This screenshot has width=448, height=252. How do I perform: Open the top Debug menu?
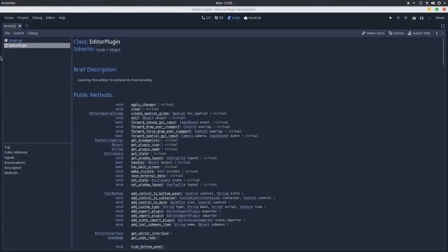(x=37, y=17)
